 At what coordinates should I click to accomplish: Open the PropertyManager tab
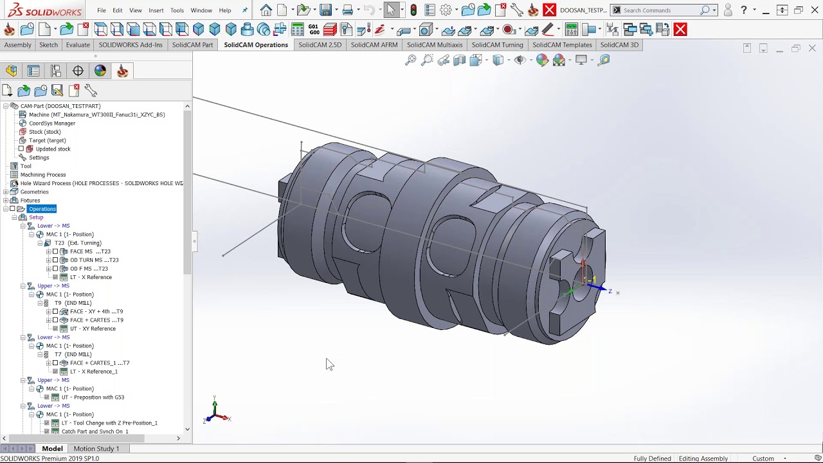coord(33,71)
